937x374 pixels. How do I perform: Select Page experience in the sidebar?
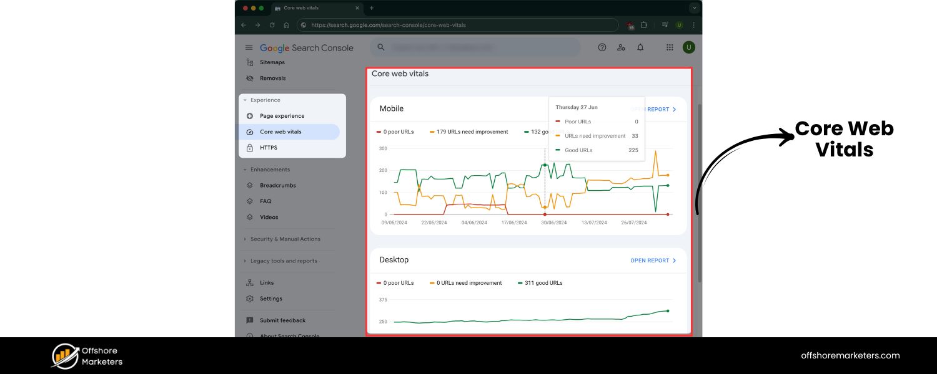point(282,116)
